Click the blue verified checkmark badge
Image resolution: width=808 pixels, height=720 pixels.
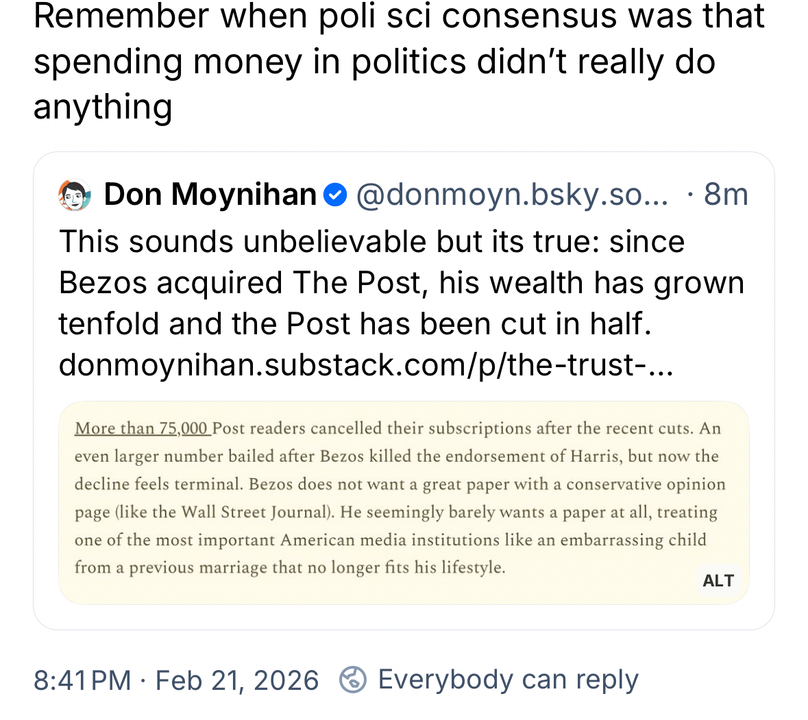point(335,195)
